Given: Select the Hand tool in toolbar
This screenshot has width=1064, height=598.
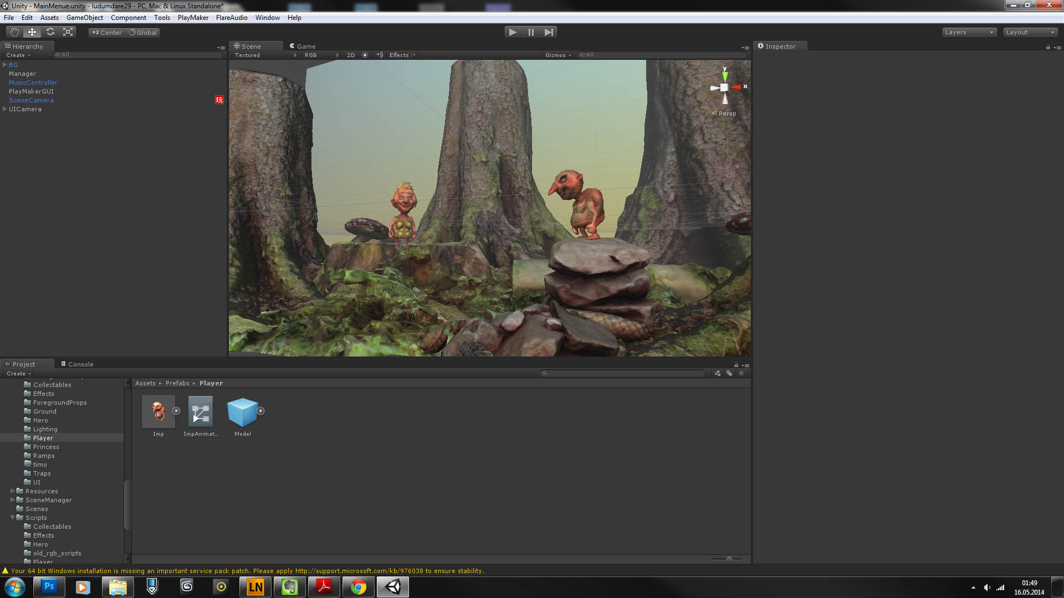Looking at the screenshot, I should coord(14,32).
